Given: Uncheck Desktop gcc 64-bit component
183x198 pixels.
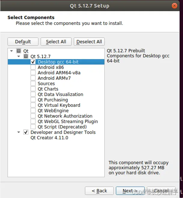Looking at the screenshot, I should coord(33,62).
